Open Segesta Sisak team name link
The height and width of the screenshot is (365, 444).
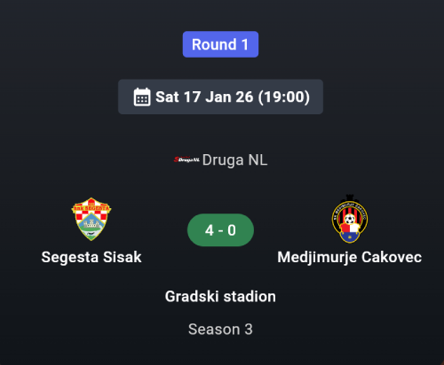pyautogui.click(x=91, y=257)
